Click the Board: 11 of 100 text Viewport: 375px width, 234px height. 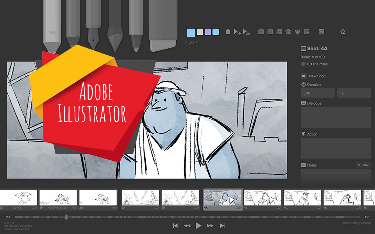click(312, 57)
